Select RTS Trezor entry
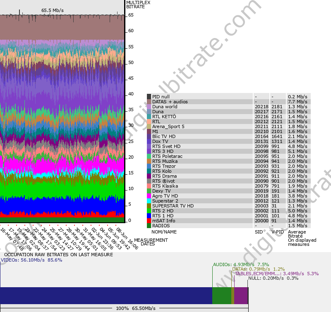Image resolution: width=331 pixels, height=312 pixels. (164, 166)
